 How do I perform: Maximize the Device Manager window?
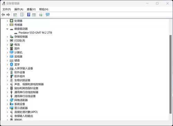click(157, 3)
